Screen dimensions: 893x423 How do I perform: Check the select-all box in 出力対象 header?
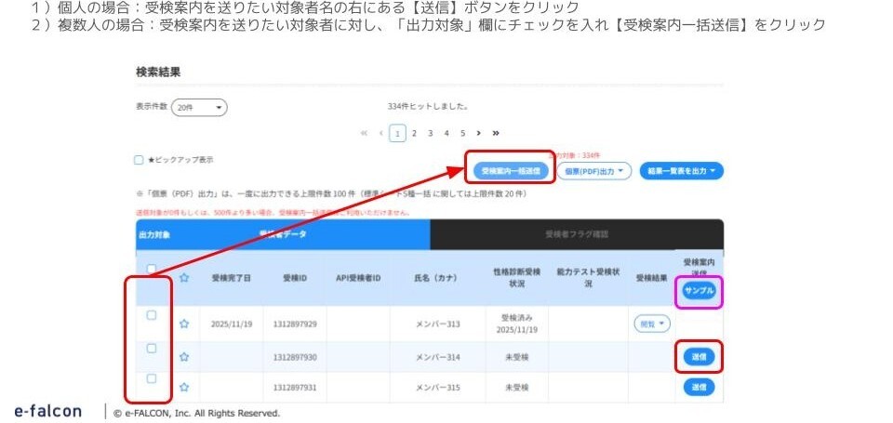151,270
